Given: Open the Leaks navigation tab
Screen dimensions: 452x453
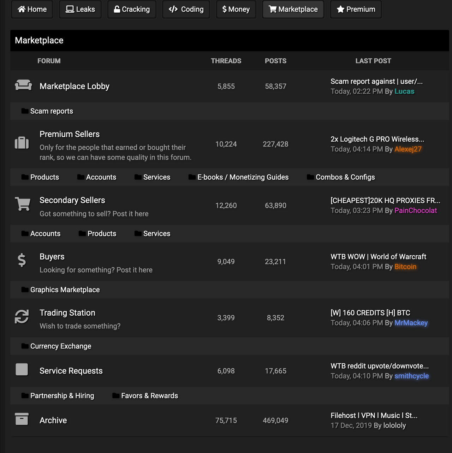Looking at the screenshot, I should 80,9.
